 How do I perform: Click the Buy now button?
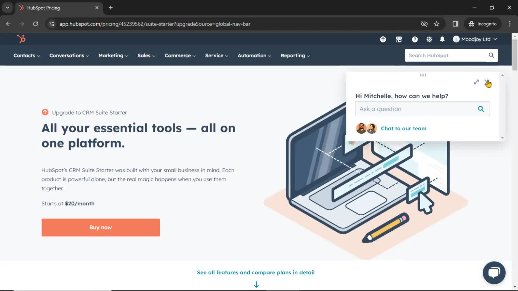(100, 227)
